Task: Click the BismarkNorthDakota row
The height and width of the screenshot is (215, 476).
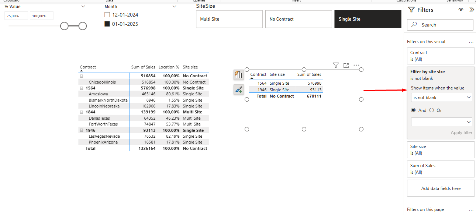Action: click(144, 100)
